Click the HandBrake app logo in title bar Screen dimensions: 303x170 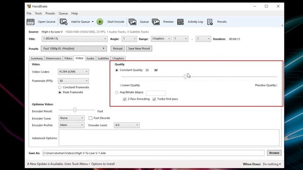[29, 6]
